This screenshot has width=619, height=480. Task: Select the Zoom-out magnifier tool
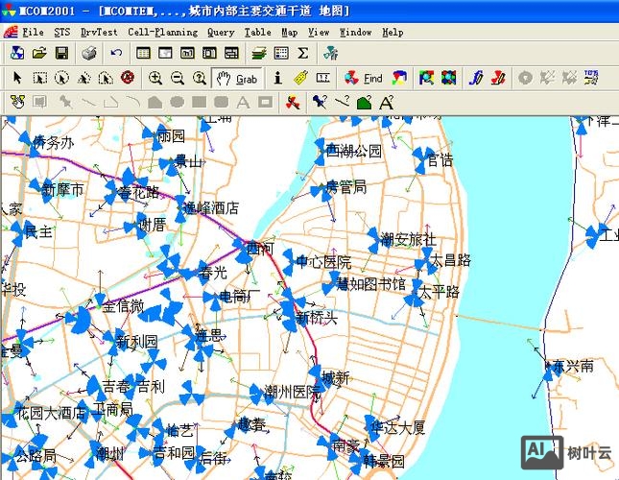[178, 78]
